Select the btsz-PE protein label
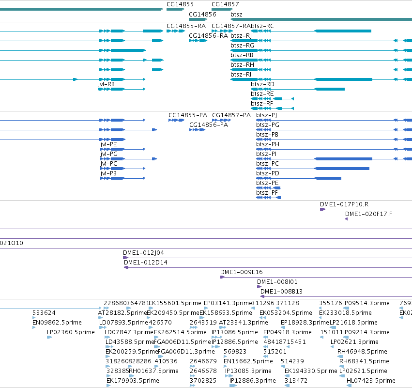The height and width of the screenshot is (388, 412). click(267, 183)
